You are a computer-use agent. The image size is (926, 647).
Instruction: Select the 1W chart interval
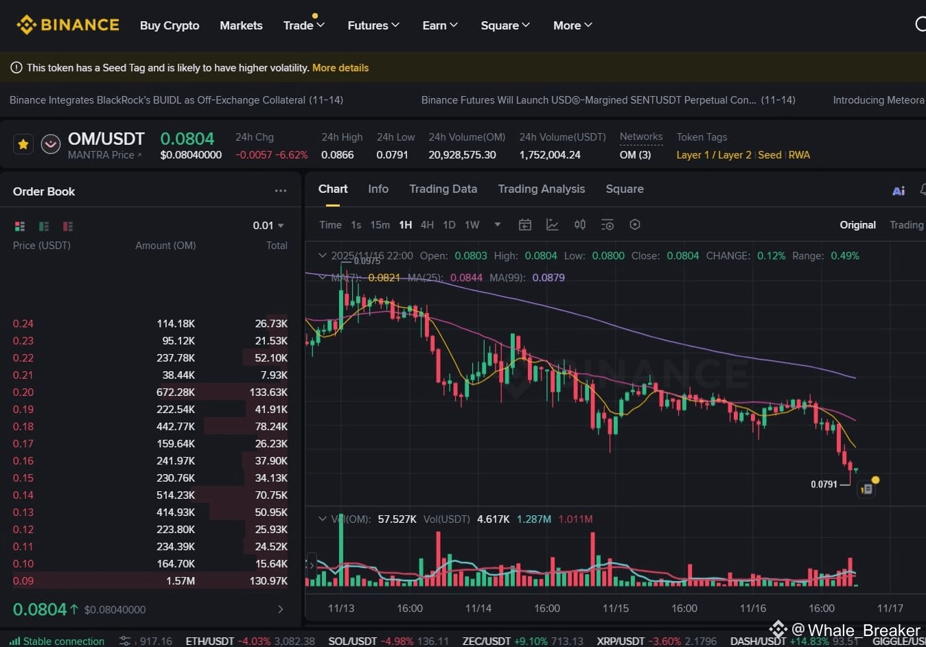point(472,224)
